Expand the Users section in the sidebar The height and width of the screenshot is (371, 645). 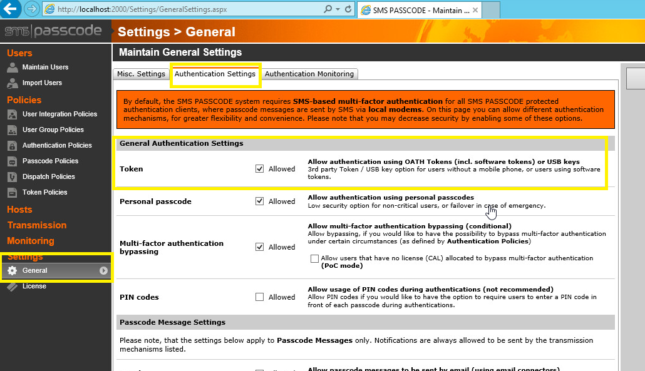pyautogui.click(x=19, y=53)
